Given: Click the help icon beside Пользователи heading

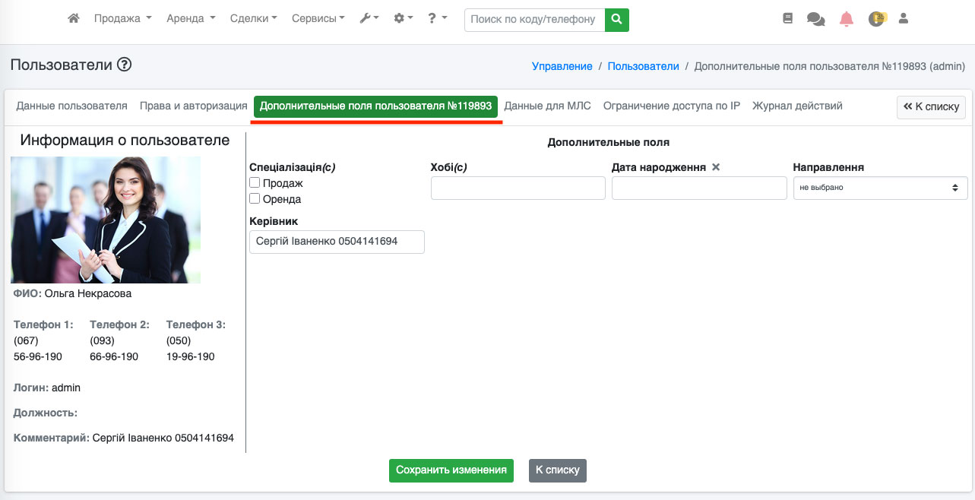Looking at the screenshot, I should (125, 65).
